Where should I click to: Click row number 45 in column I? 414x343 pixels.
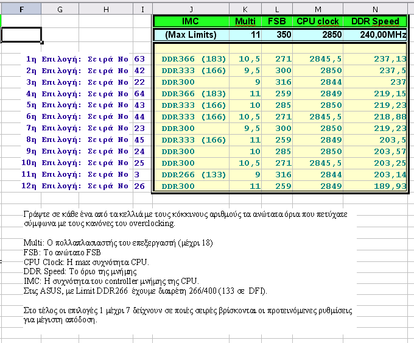pyautogui.click(x=139, y=140)
